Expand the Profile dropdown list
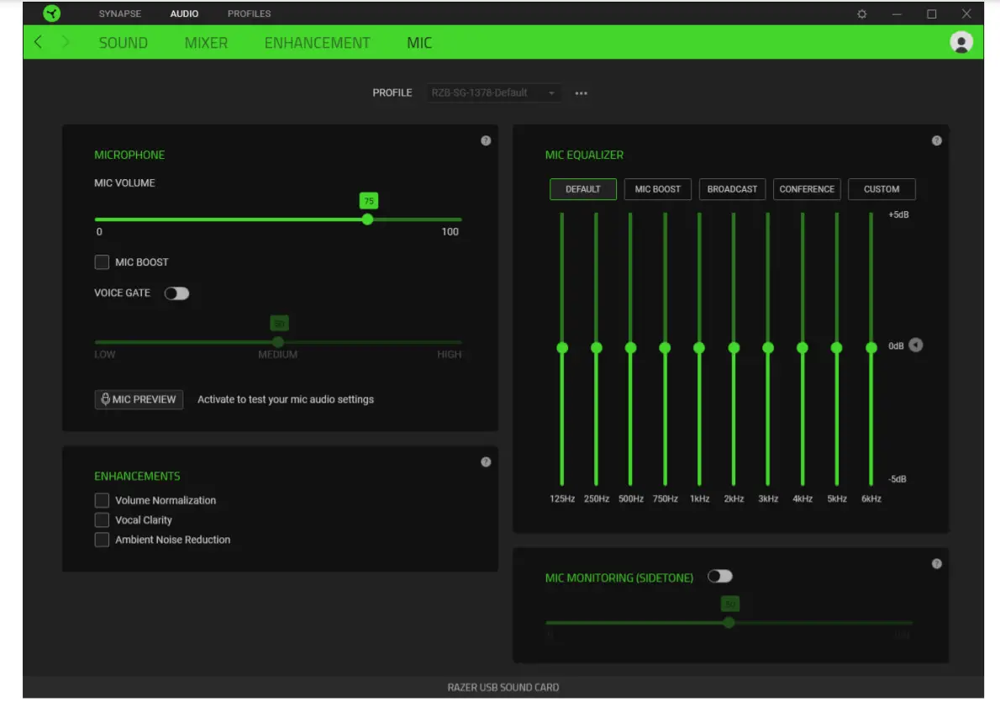The image size is (1000, 707). coord(494,92)
